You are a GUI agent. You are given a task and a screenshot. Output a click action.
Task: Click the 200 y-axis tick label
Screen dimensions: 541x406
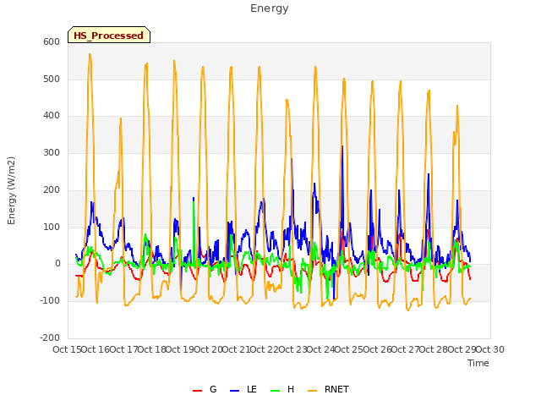pos(52,189)
